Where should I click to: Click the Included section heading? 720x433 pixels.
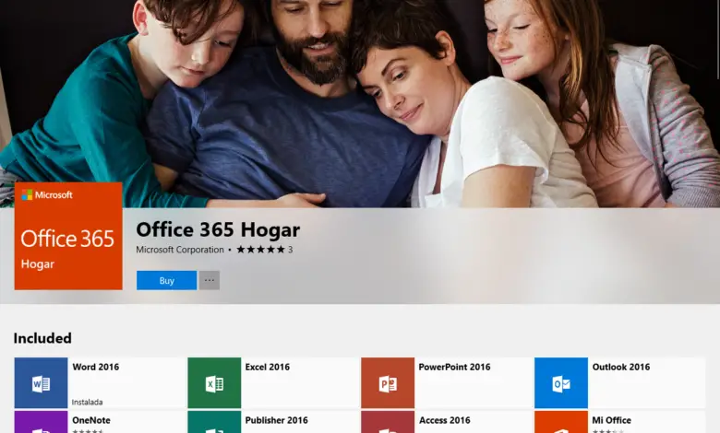click(x=42, y=338)
